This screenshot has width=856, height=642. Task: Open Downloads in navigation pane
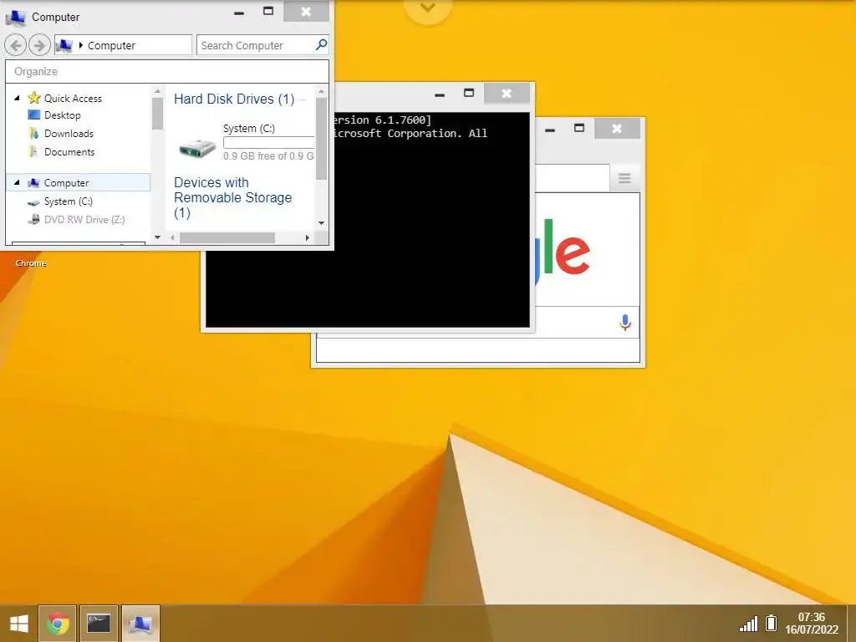click(69, 134)
